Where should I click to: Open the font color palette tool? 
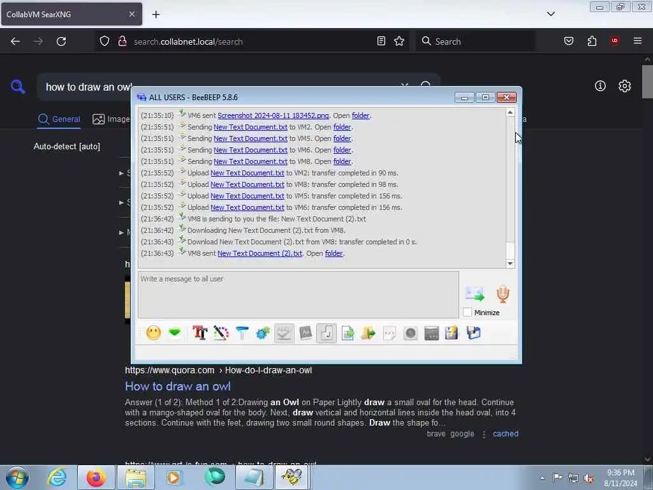221,333
